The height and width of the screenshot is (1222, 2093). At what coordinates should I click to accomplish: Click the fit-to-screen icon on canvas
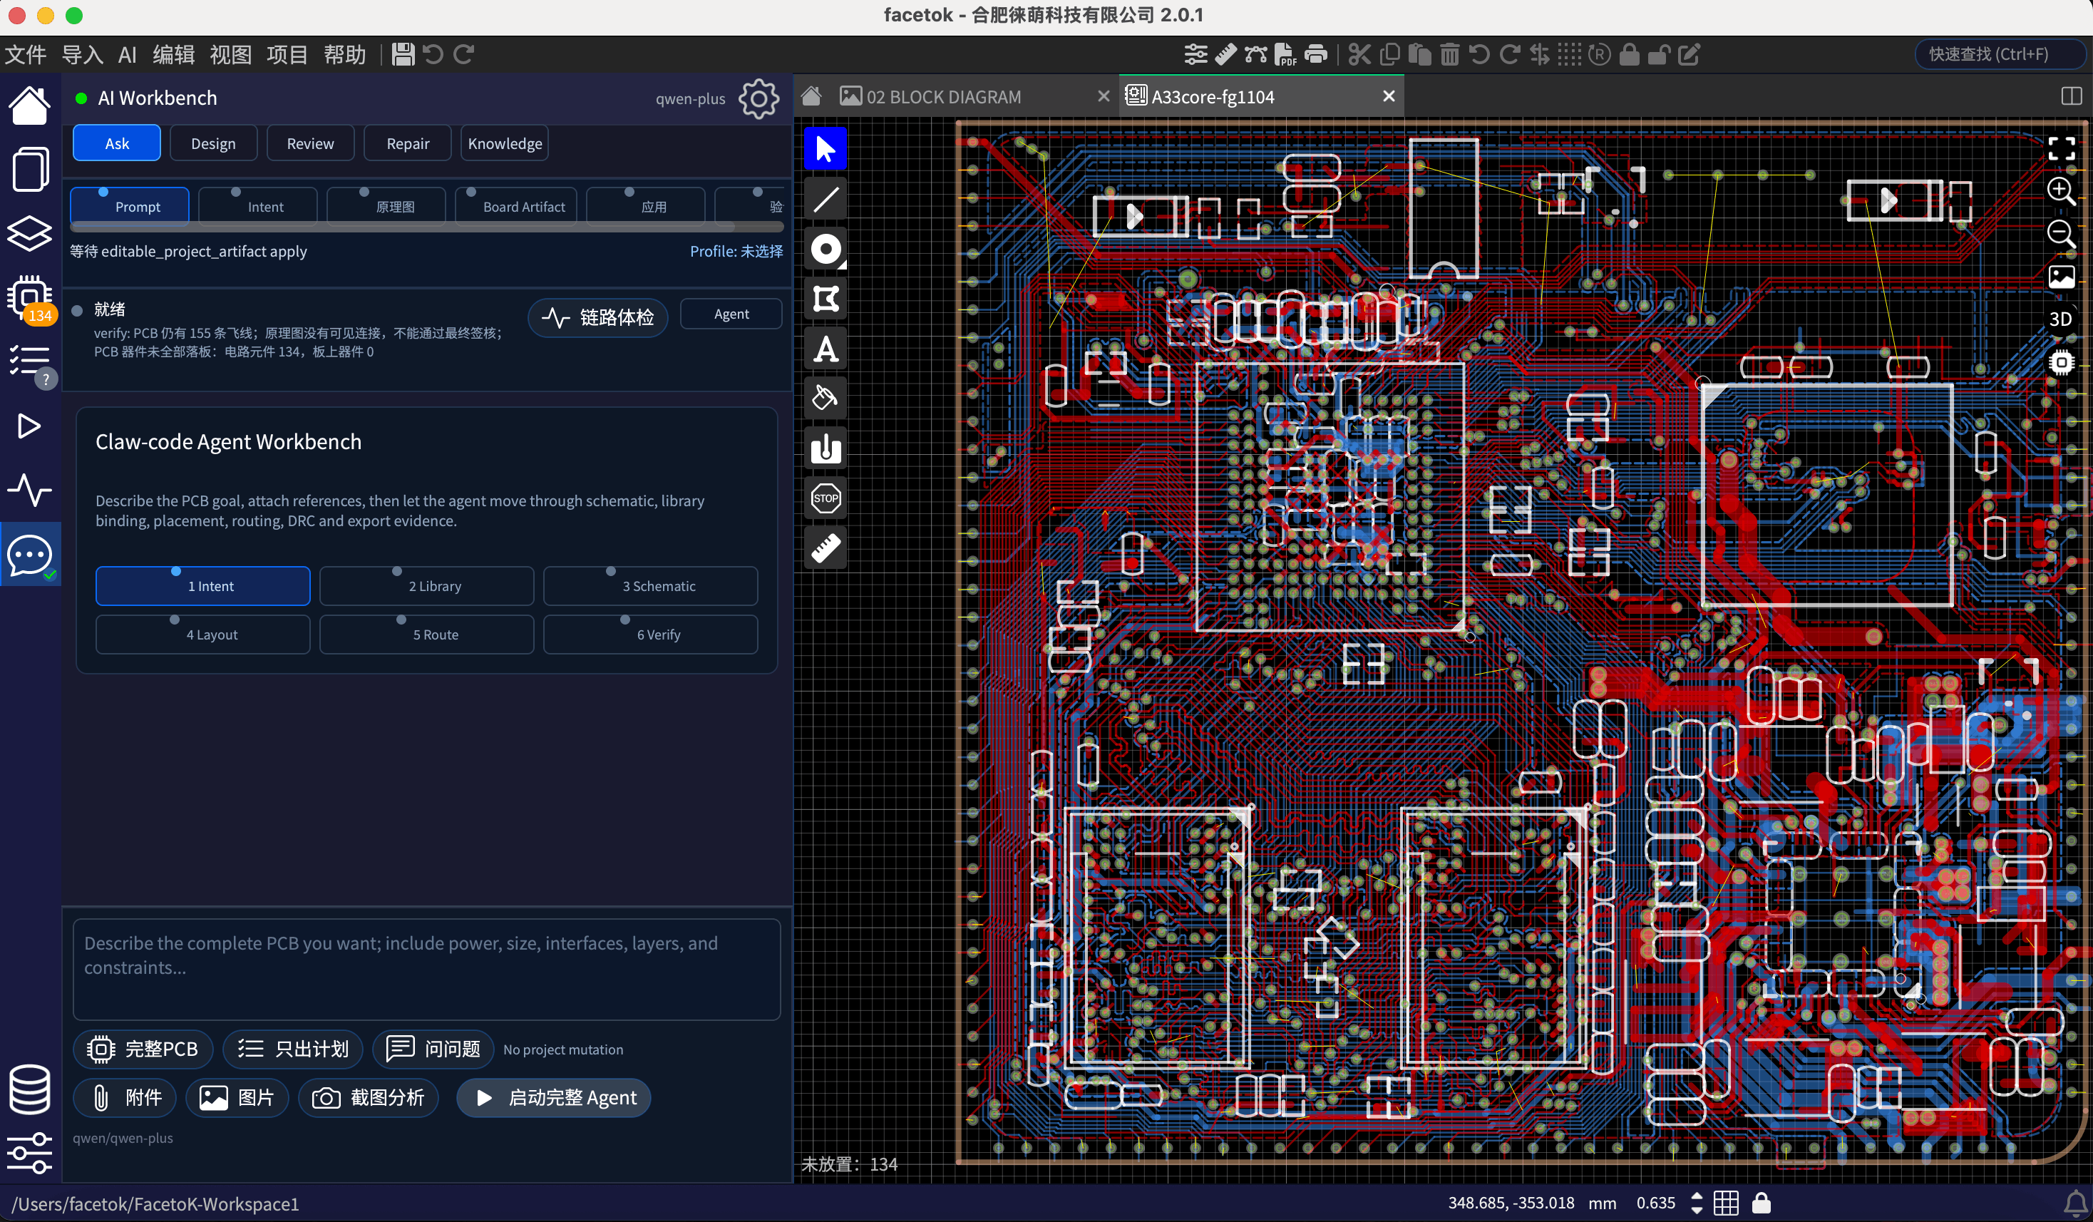tap(2062, 149)
